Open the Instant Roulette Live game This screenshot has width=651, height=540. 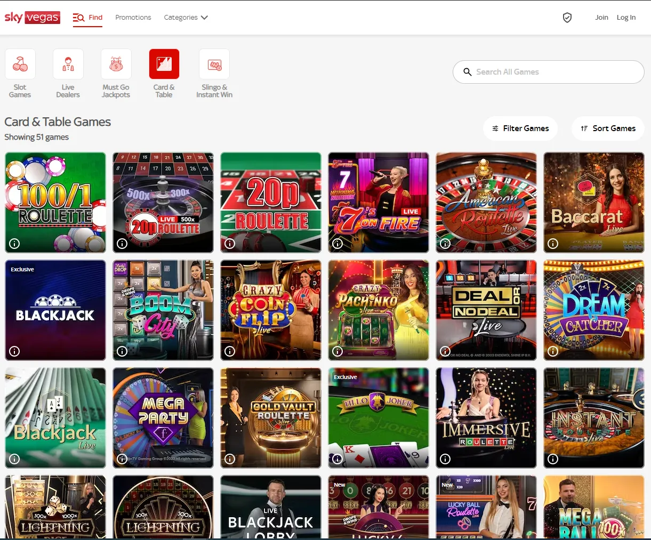(594, 418)
